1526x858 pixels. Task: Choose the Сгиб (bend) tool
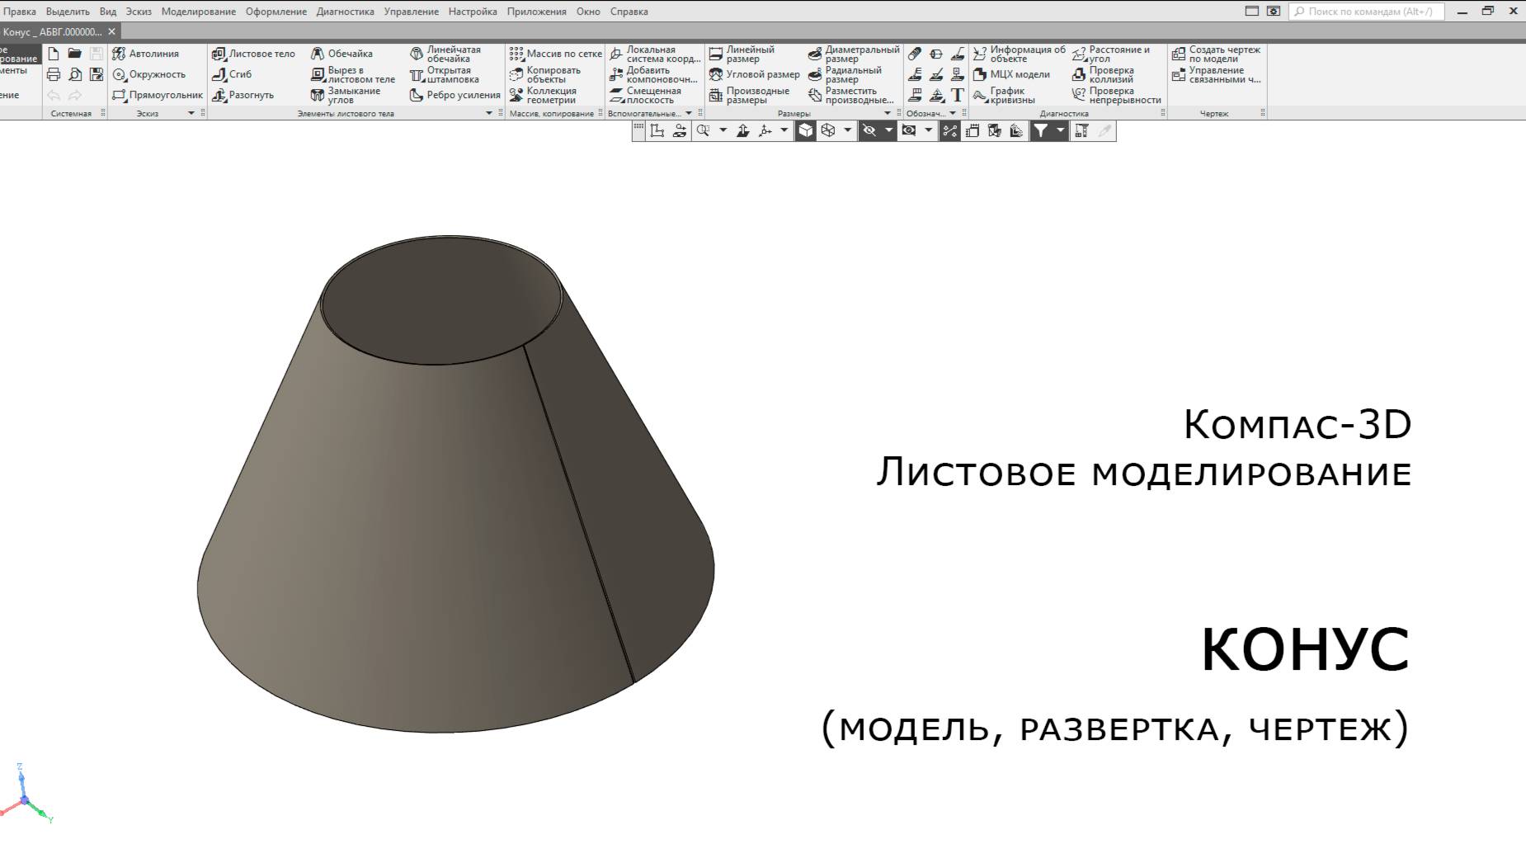(x=232, y=74)
